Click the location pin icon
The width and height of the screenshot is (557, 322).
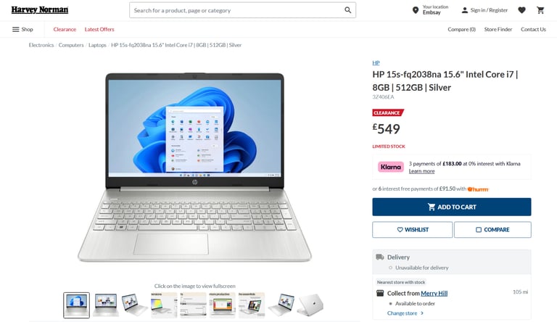pyautogui.click(x=416, y=10)
